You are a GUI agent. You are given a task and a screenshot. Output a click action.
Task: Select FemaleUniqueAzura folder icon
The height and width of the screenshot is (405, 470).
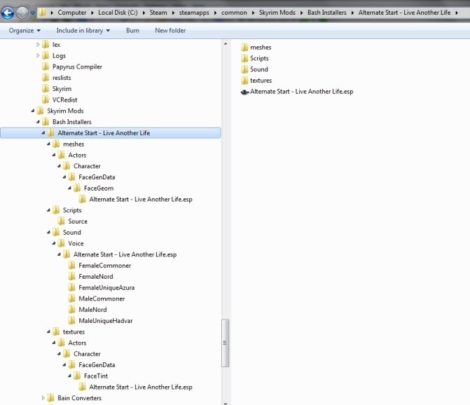72,287
